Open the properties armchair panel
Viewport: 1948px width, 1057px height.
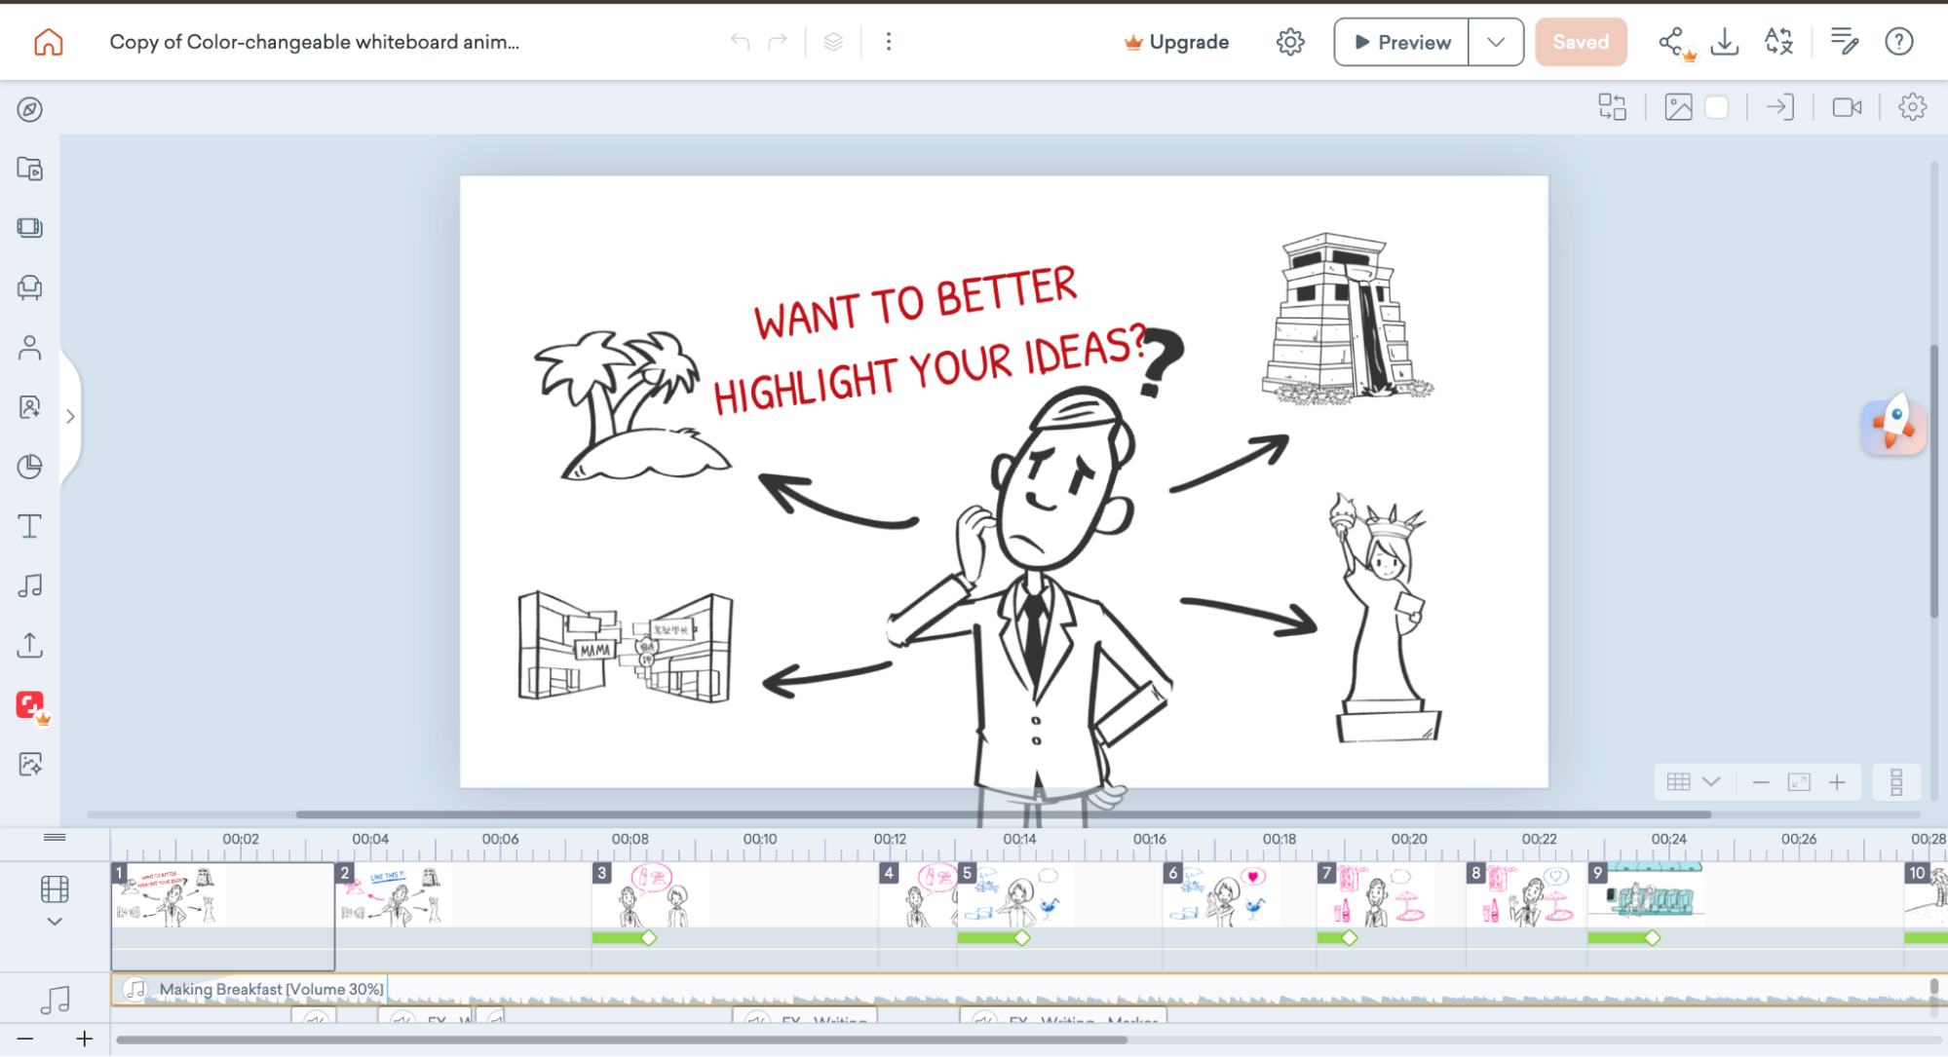click(x=30, y=287)
